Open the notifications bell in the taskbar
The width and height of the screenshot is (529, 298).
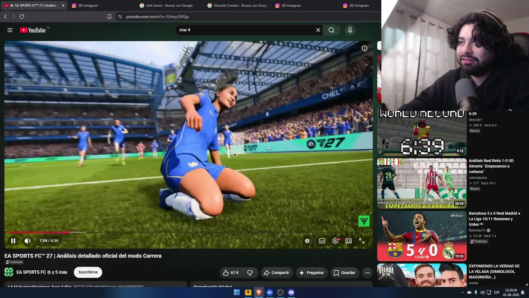pyautogui.click(x=523, y=293)
